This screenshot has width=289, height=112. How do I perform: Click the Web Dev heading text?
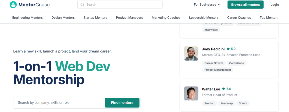point(83,66)
